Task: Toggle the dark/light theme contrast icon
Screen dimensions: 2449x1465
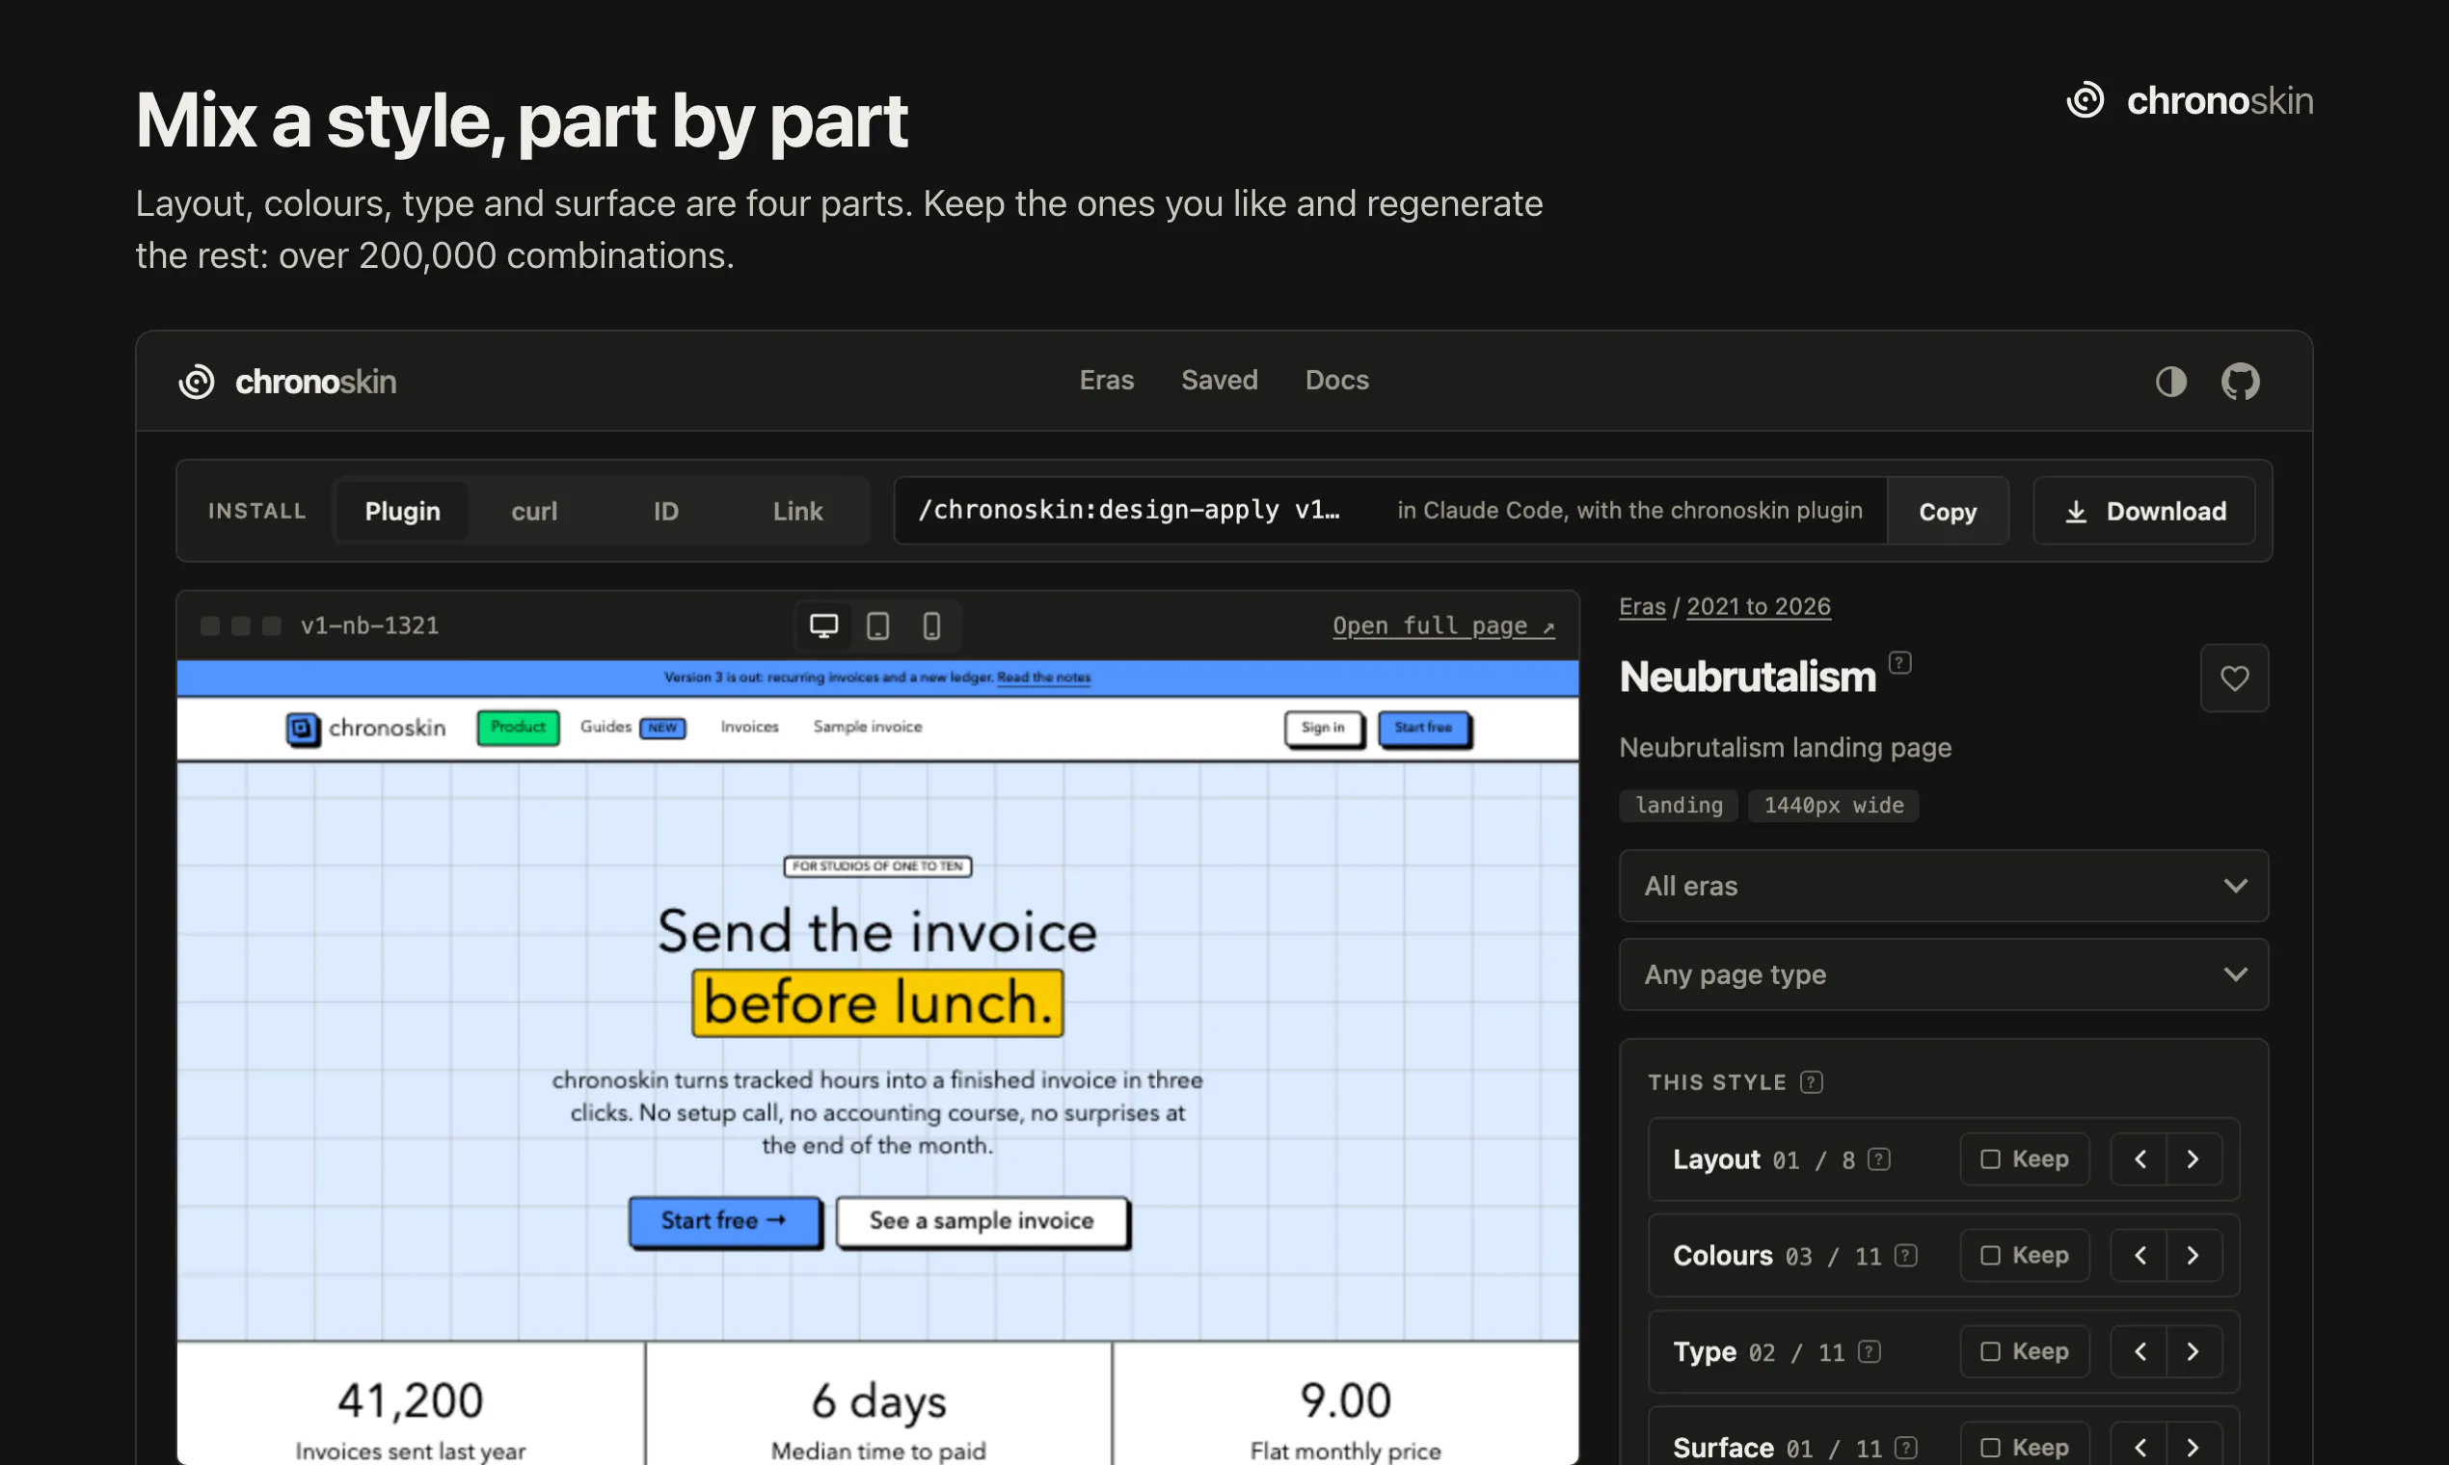Action: point(2170,381)
